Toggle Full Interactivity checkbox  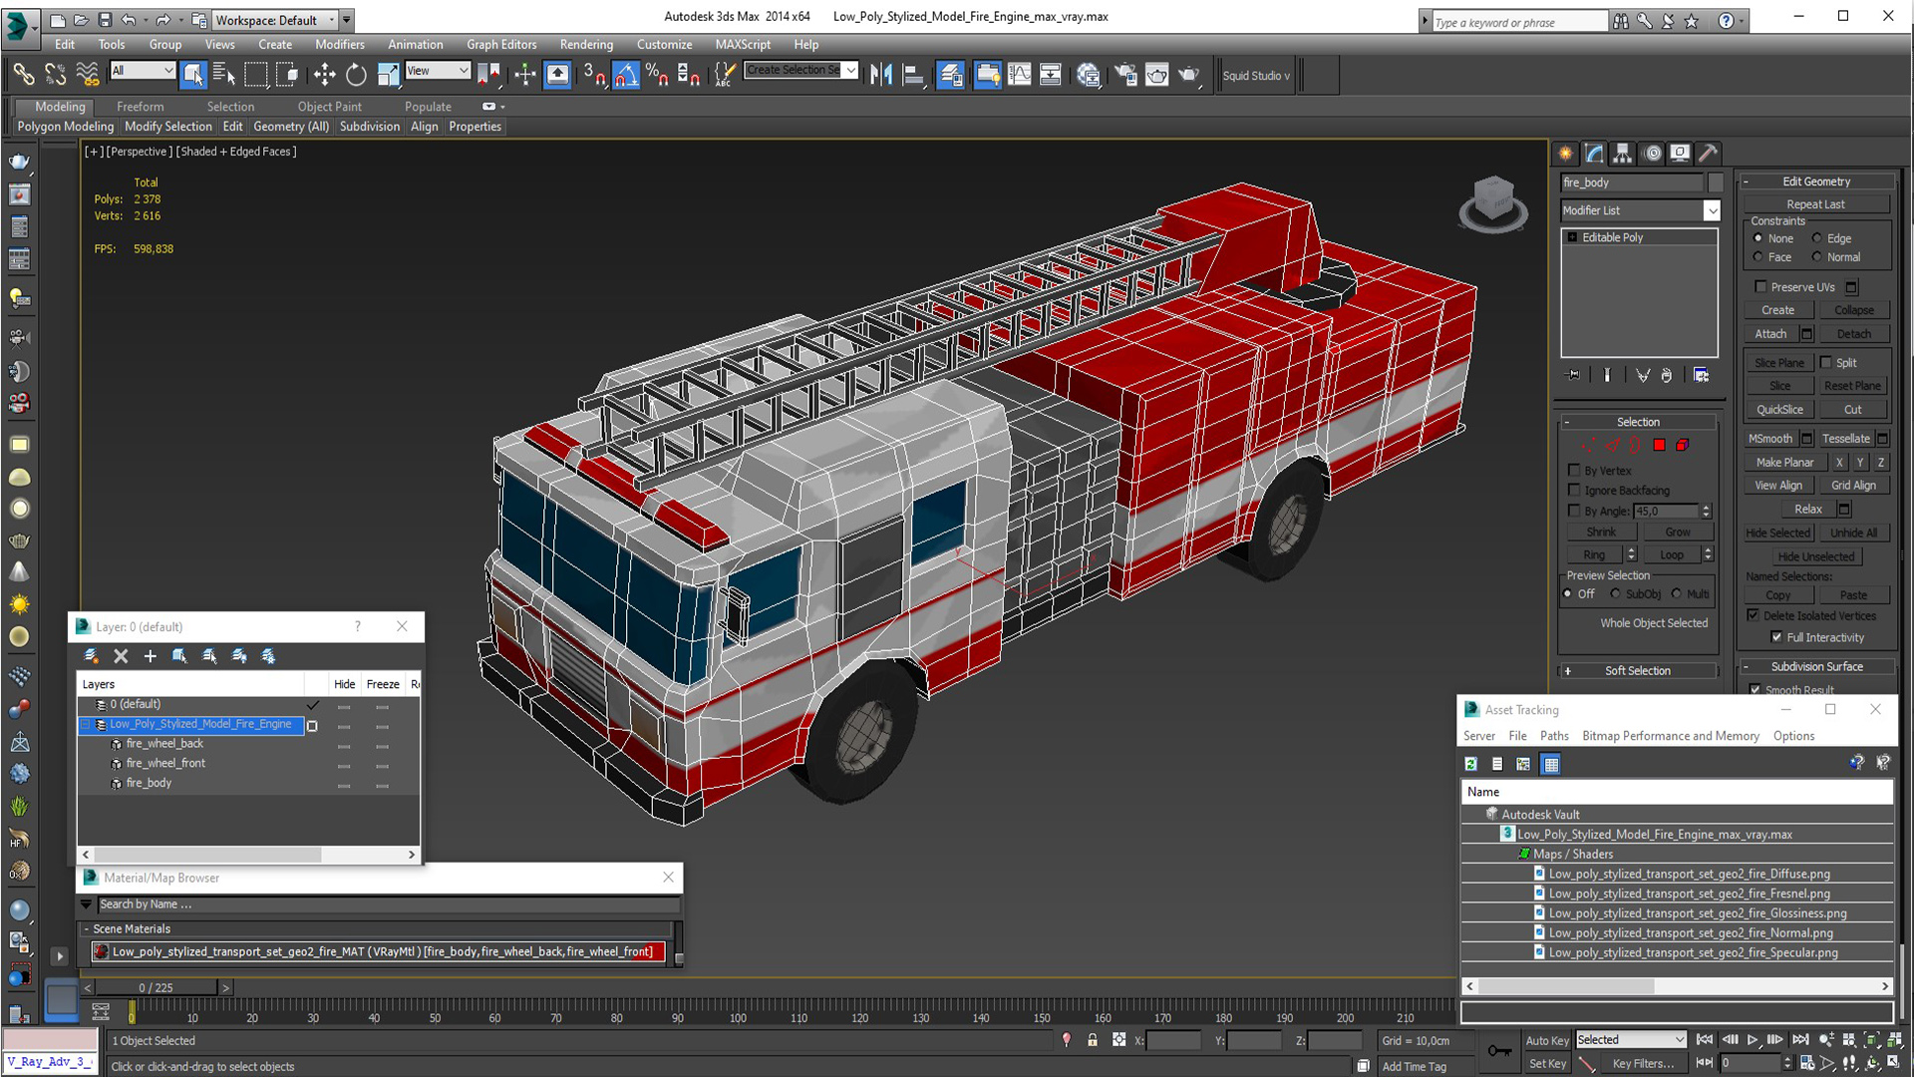(1776, 637)
